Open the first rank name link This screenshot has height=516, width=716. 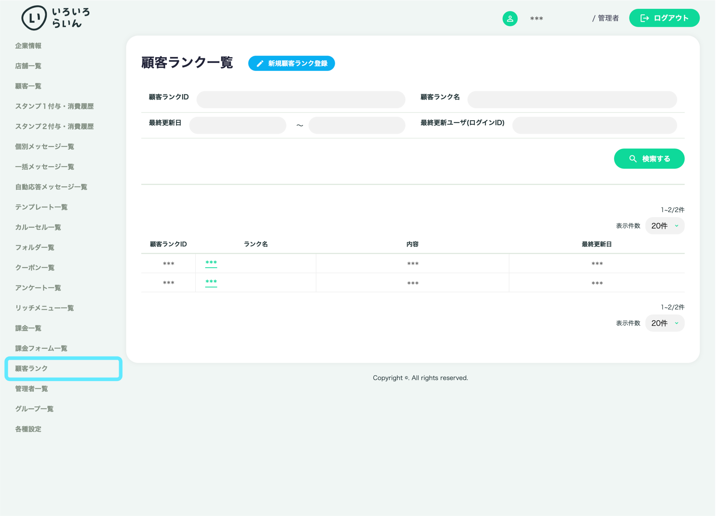click(x=211, y=263)
